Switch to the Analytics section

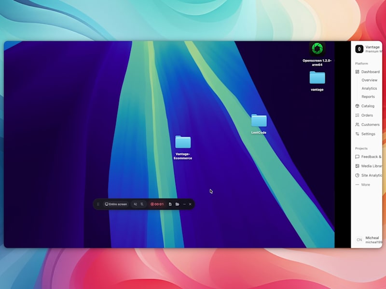click(369, 88)
